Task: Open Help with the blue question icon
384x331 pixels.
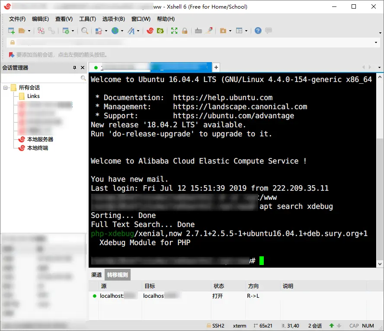Action: [258, 31]
